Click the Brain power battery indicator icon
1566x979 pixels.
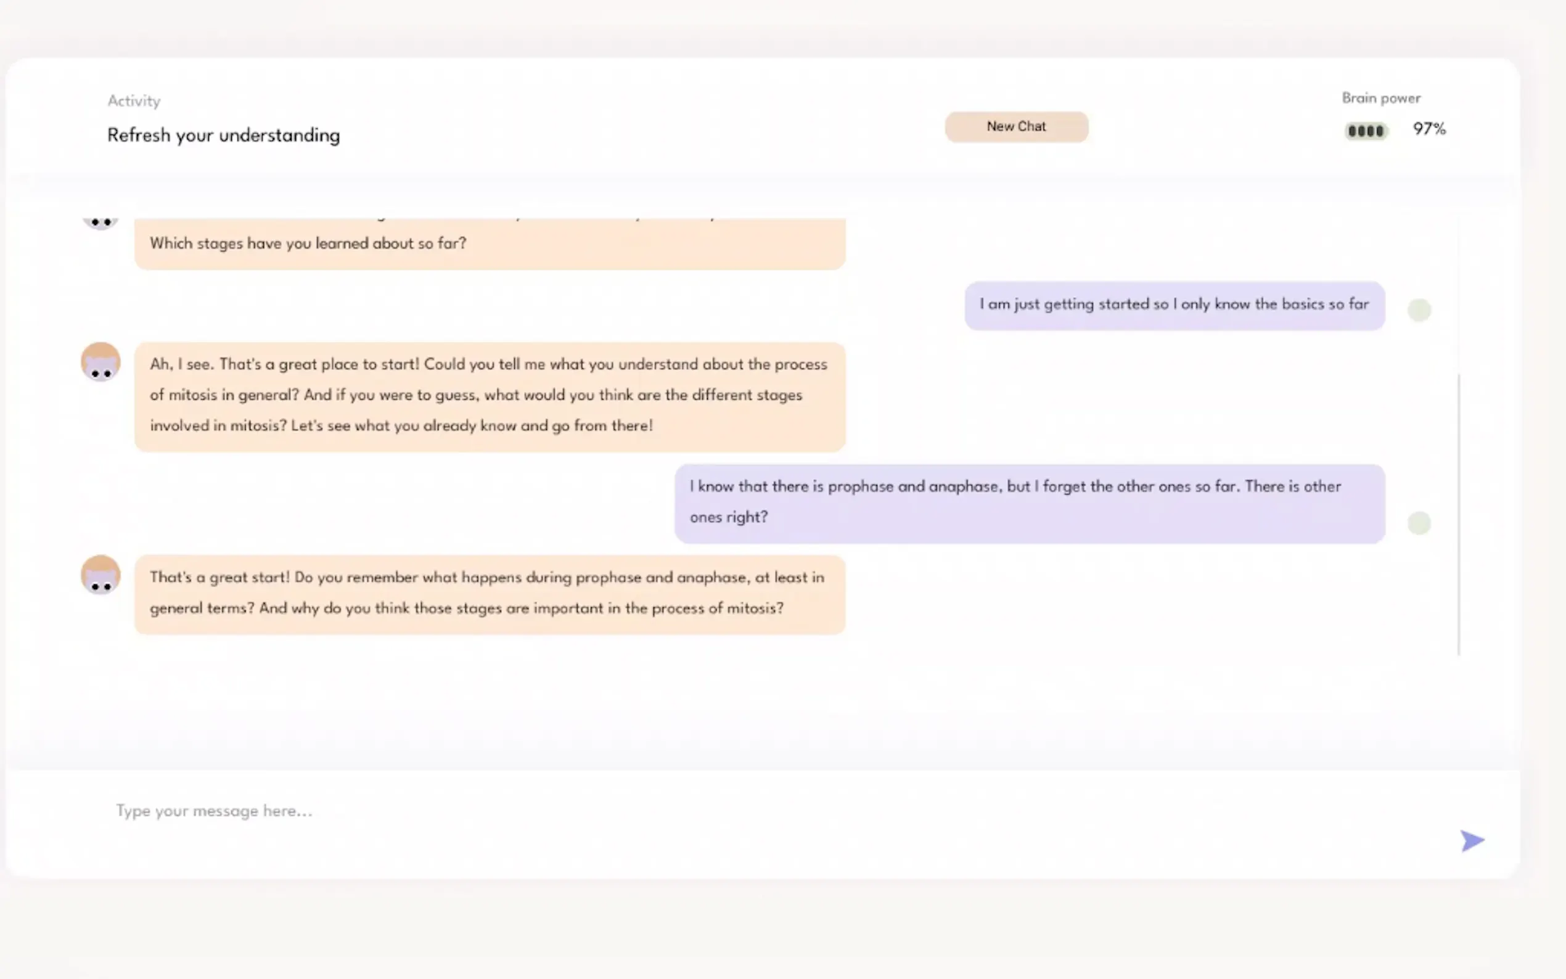click(x=1365, y=131)
